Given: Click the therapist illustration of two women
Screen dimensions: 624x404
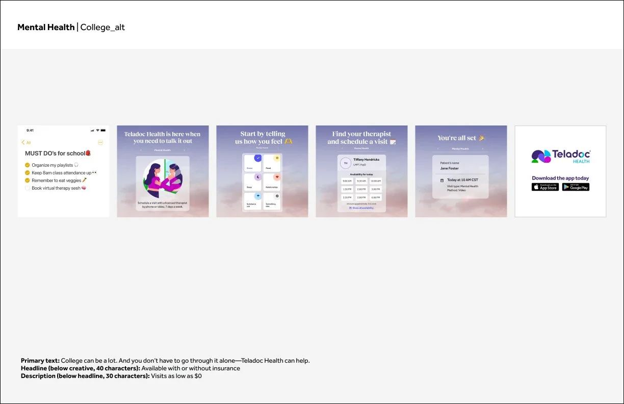Looking at the screenshot, I should (163, 179).
